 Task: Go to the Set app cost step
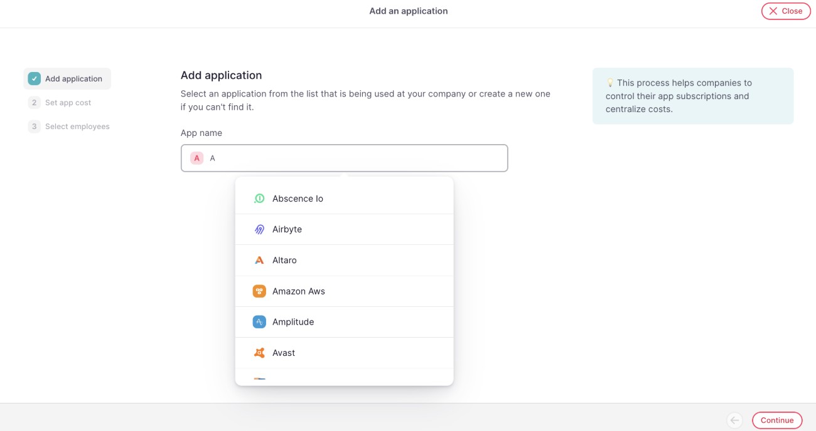pos(68,103)
